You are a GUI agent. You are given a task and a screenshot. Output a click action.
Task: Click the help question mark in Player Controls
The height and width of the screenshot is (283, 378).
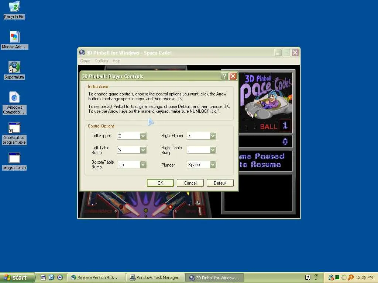pos(224,76)
